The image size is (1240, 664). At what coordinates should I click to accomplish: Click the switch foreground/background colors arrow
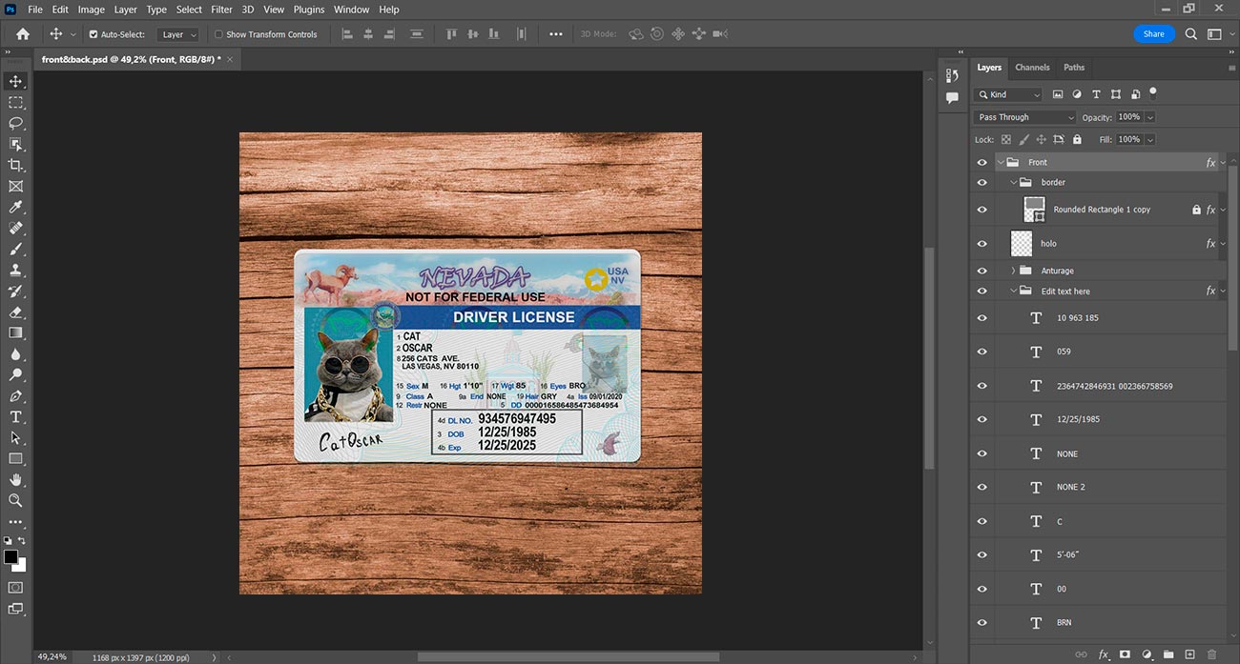pos(22,541)
